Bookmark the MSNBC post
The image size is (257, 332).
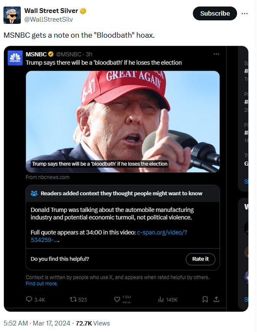tap(205, 299)
